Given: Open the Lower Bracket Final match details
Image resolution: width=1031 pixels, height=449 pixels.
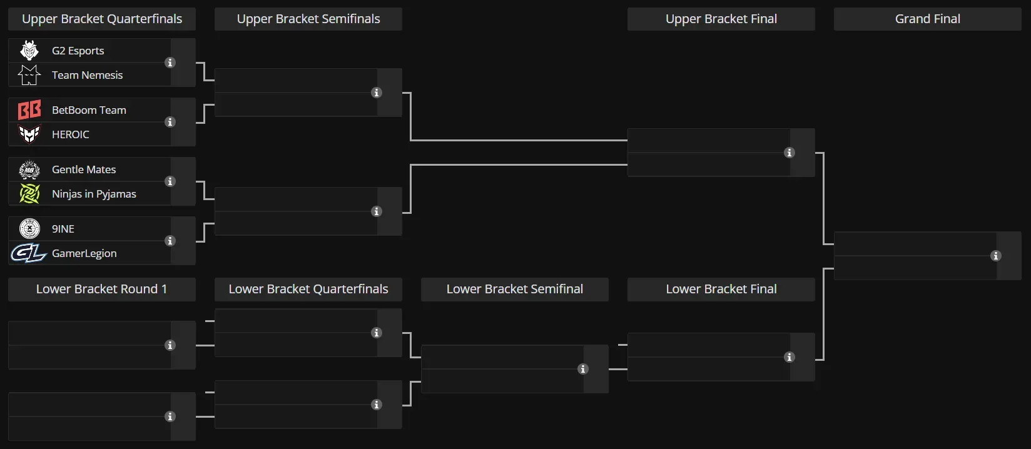Looking at the screenshot, I should (x=789, y=357).
